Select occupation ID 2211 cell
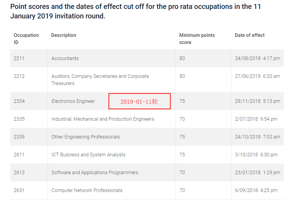The image size is (297, 203). click(19, 58)
